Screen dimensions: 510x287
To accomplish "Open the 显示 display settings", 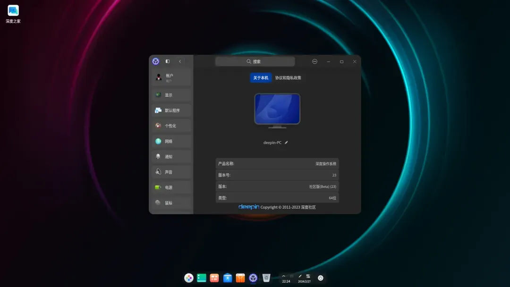I will point(171,95).
